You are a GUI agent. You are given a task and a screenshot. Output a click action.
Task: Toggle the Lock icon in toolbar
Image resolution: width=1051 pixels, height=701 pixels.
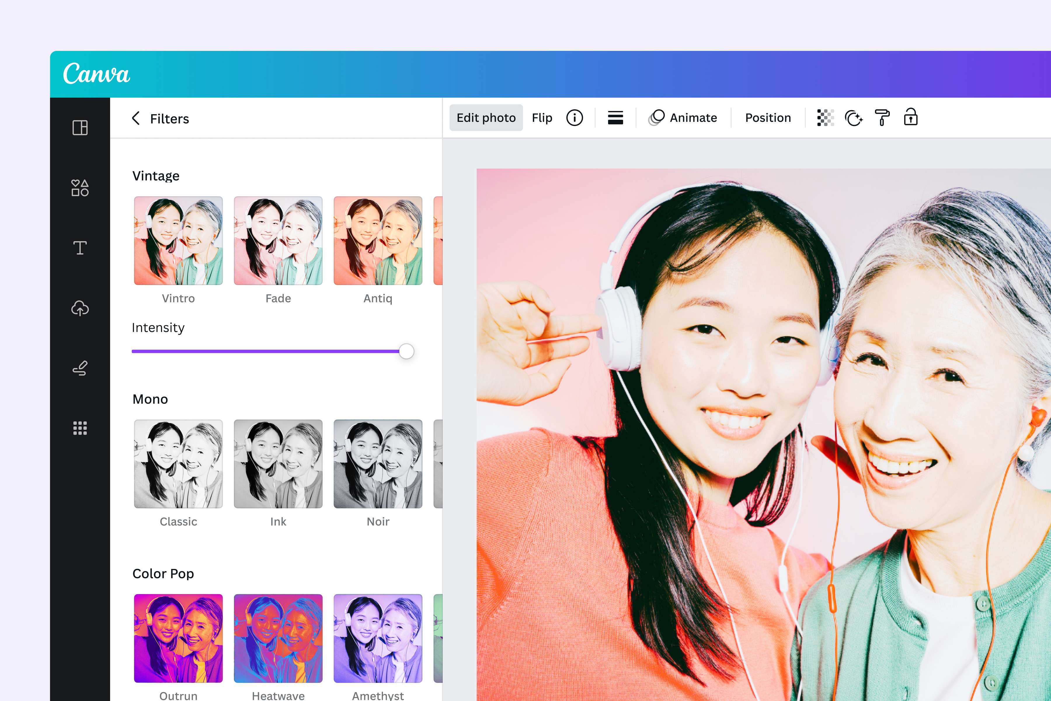(911, 117)
